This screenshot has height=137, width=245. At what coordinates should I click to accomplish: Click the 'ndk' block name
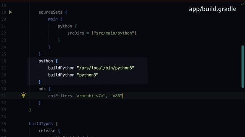click(x=42, y=89)
